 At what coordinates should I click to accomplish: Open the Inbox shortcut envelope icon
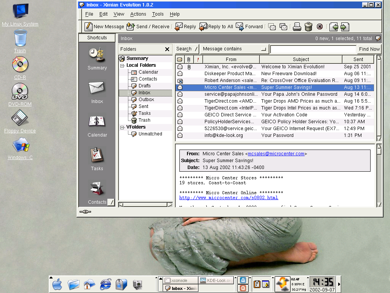(x=97, y=88)
